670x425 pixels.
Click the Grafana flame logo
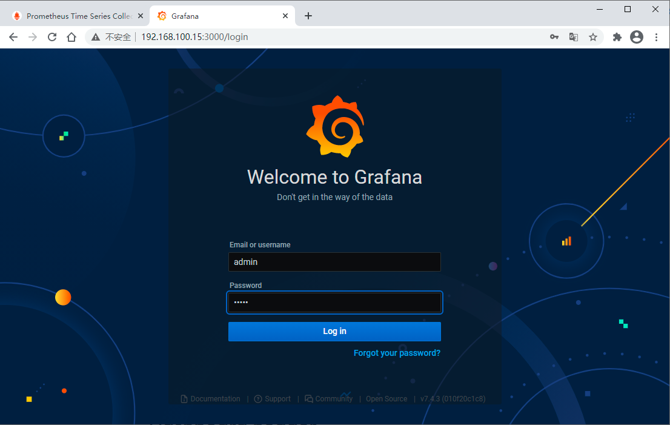335,126
